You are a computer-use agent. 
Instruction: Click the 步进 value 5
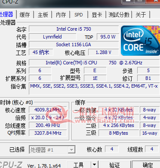(148, 70)
